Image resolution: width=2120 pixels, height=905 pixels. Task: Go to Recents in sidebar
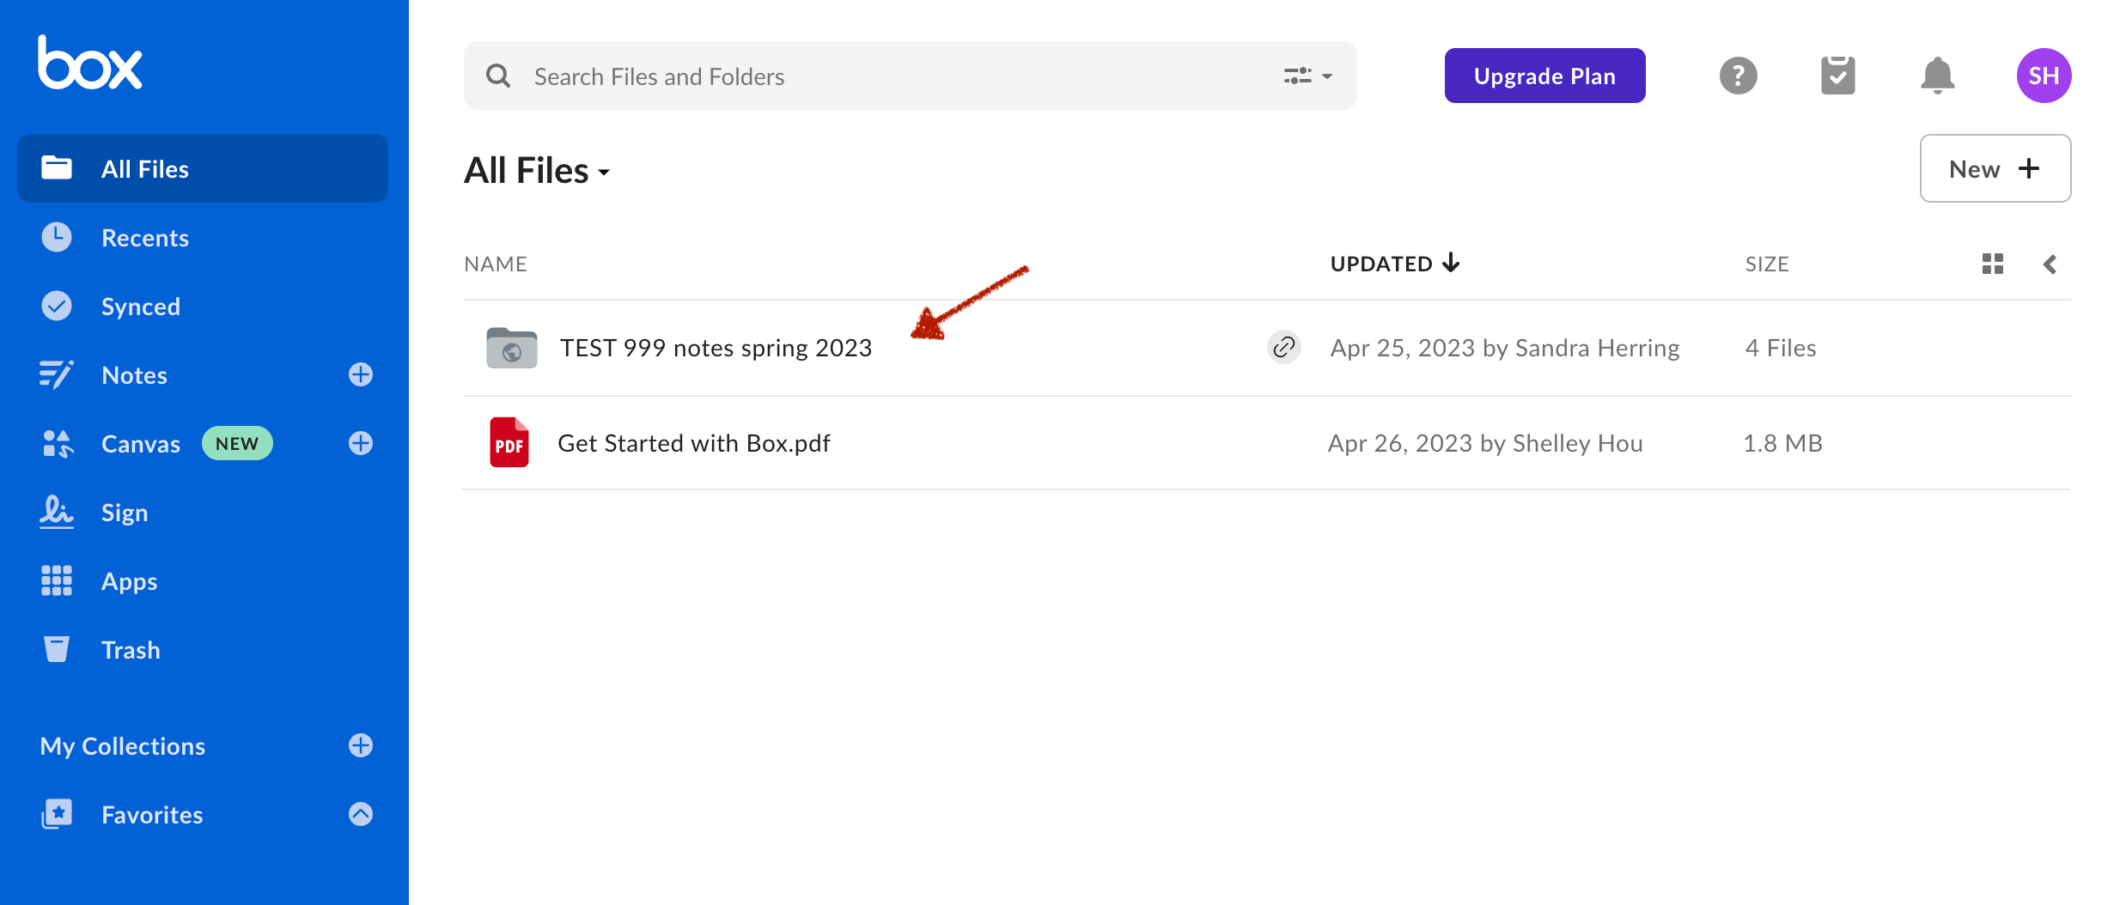tap(144, 238)
